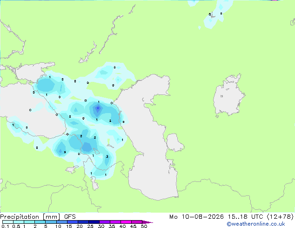Click the '50' legend scale label
Viewport: 295px width, 228px height.
coord(144,226)
